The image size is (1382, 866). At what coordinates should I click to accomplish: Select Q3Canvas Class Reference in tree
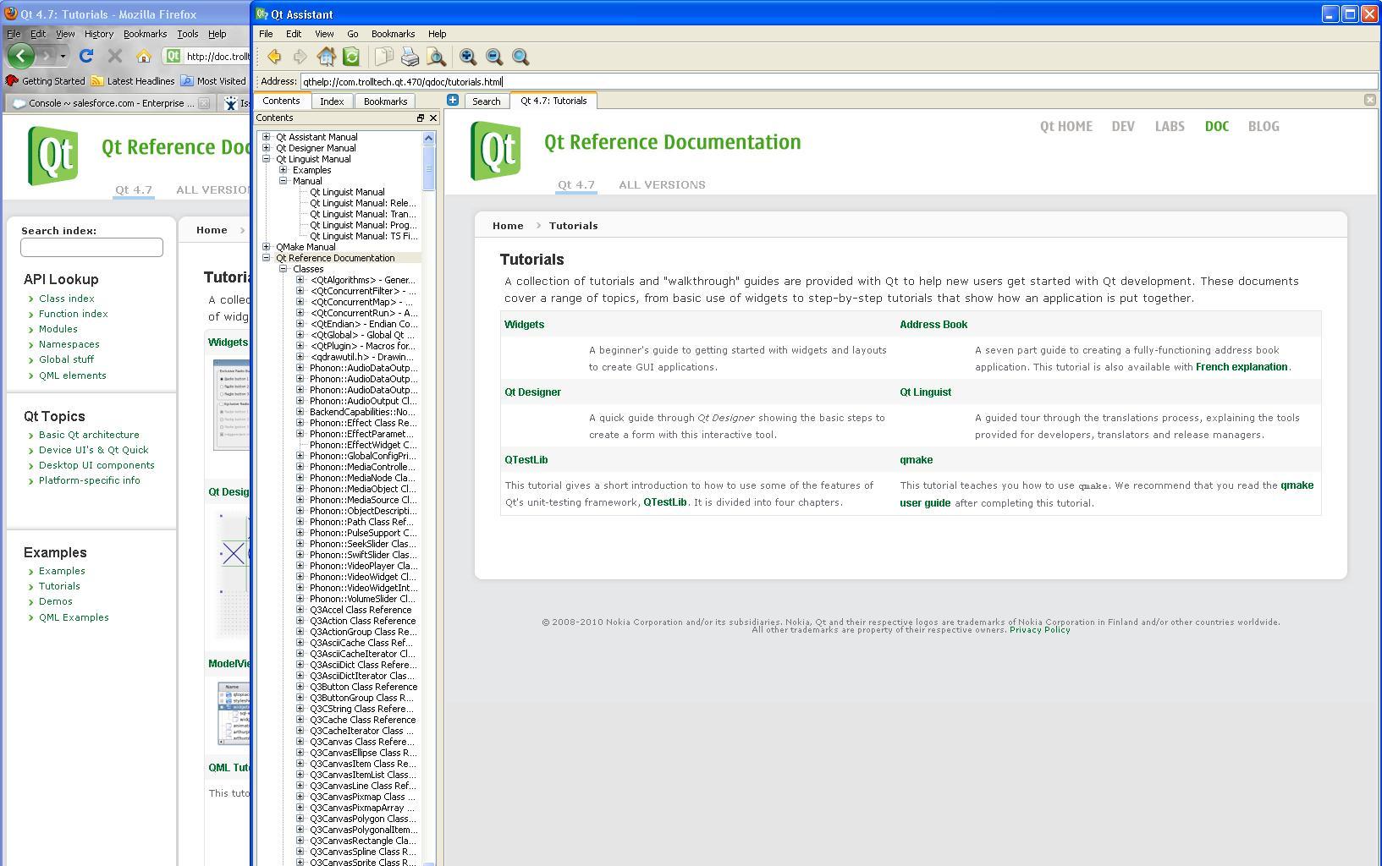pyautogui.click(x=362, y=742)
